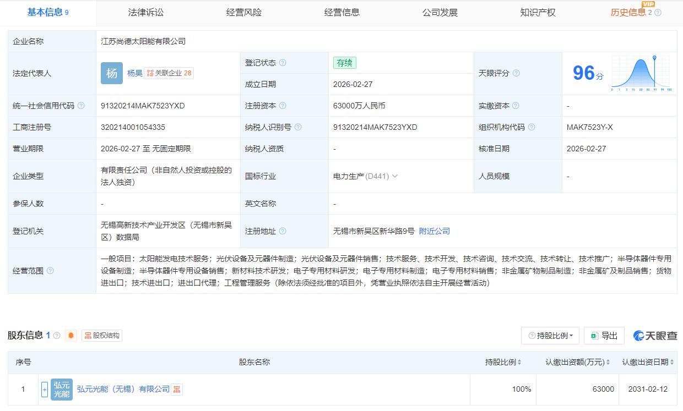
Task: Click the equity icon after 弘元光能 name
Action: point(178,389)
